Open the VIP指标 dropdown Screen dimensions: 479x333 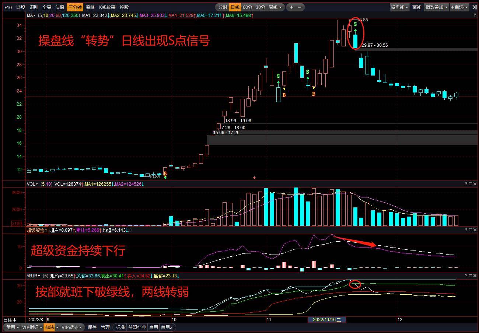pyautogui.click(x=32, y=327)
